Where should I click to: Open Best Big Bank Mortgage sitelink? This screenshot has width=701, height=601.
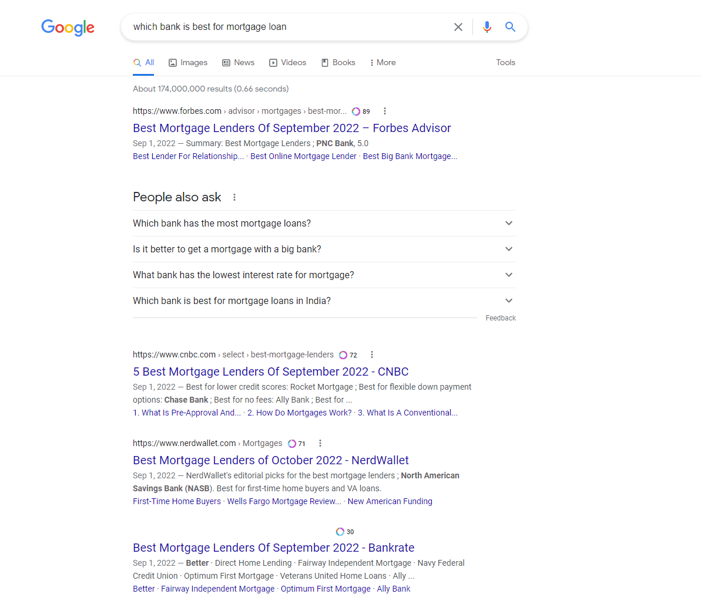point(410,156)
